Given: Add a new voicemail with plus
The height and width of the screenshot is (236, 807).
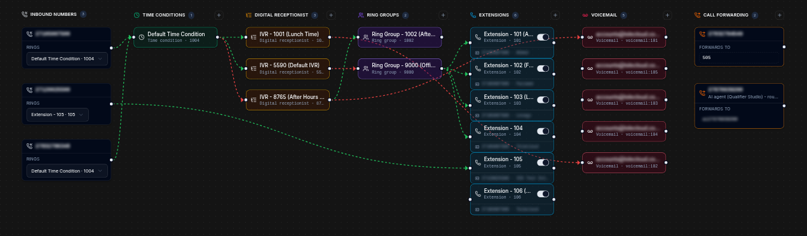Looking at the screenshot, I should pos(667,15).
